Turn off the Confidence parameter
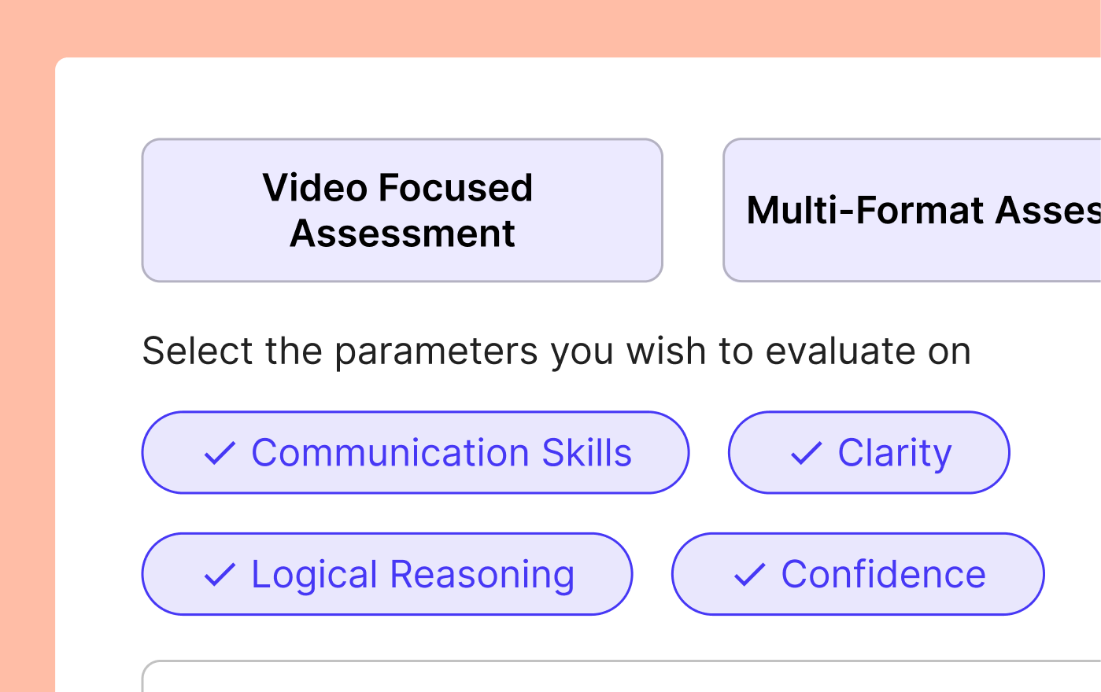Viewport: 1101px width, 692px height. [x=857, y=574]
